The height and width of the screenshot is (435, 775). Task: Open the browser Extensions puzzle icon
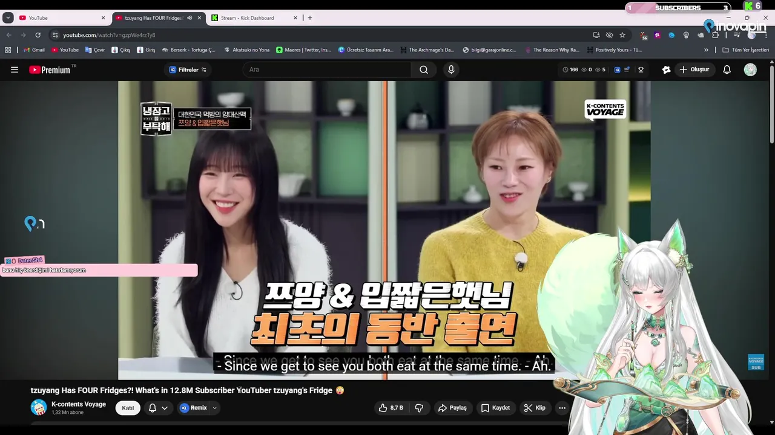[715, 35]
